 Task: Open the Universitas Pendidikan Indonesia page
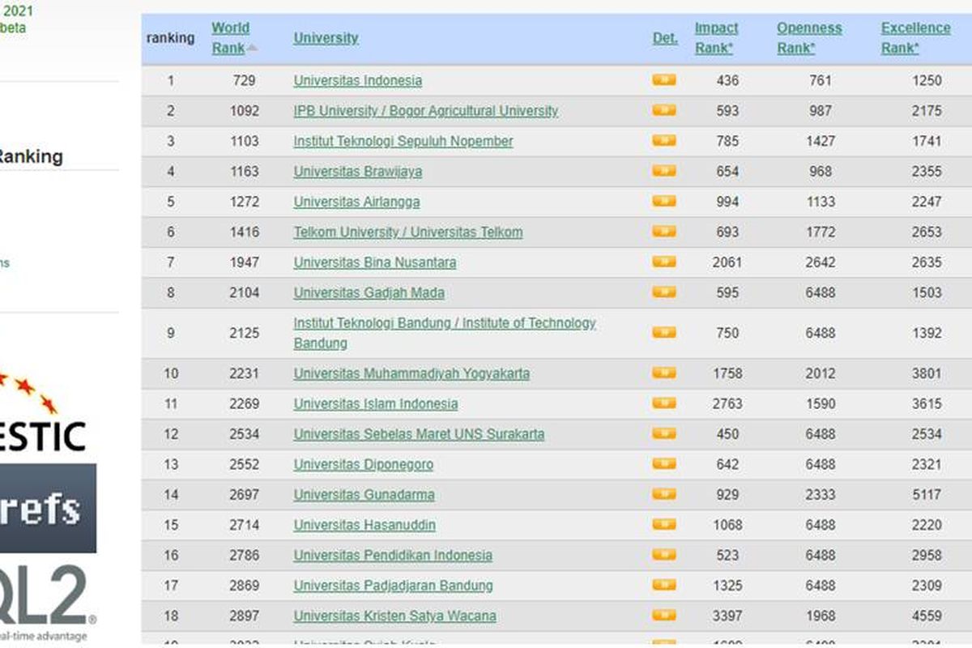point(394,555)
